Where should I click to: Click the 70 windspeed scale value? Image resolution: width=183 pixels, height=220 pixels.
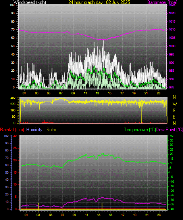point(13,29)
